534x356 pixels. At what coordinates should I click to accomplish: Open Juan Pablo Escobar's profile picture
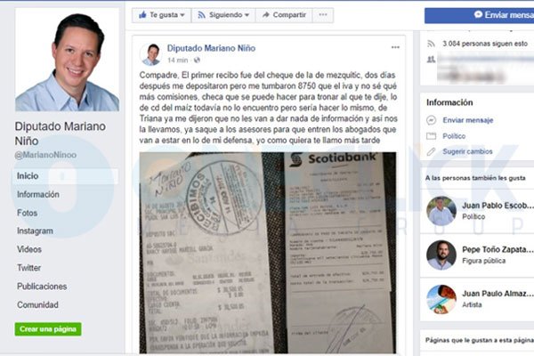coord(441,211)
